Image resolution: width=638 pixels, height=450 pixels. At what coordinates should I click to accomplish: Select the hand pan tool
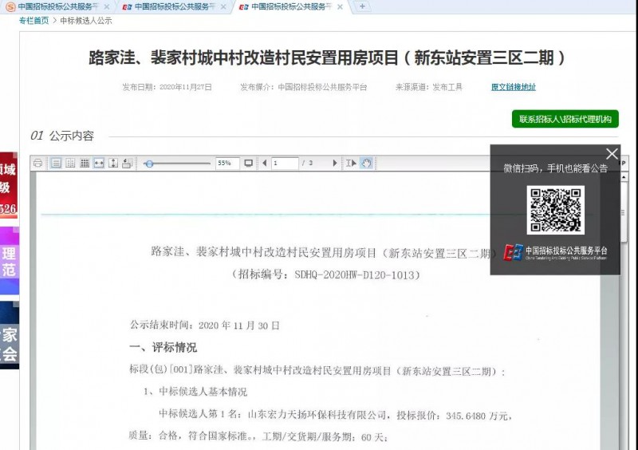366,164
